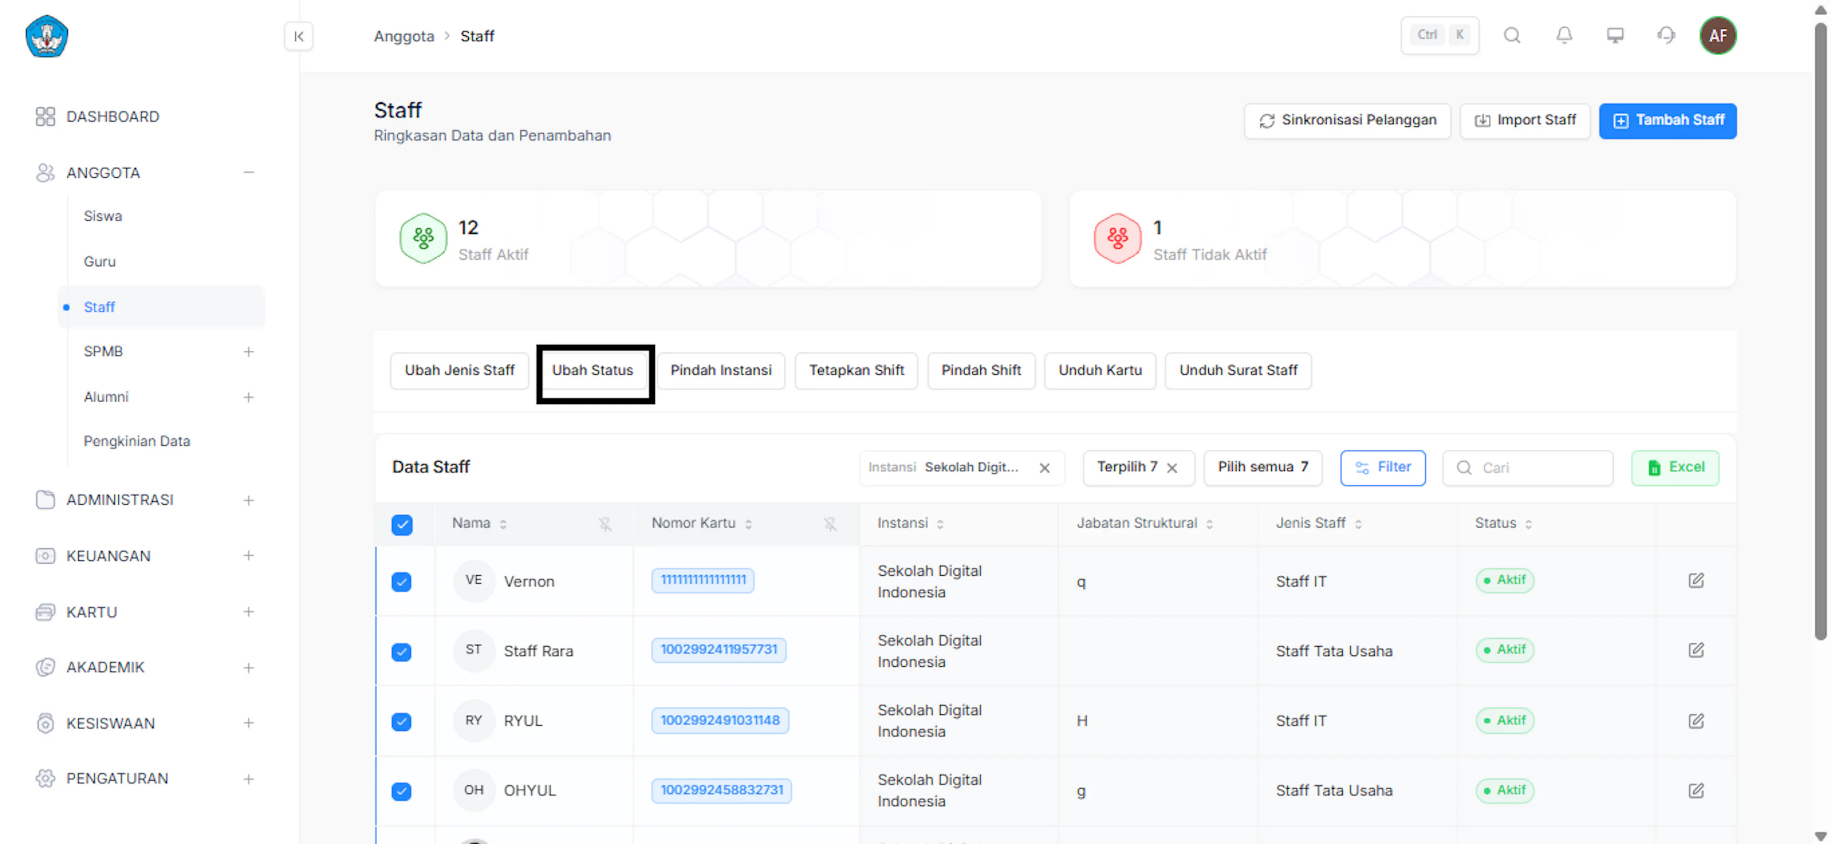The image size is (1831, 844).
Task: Go to Dashboard menu item
Action: tap(113, 116)
